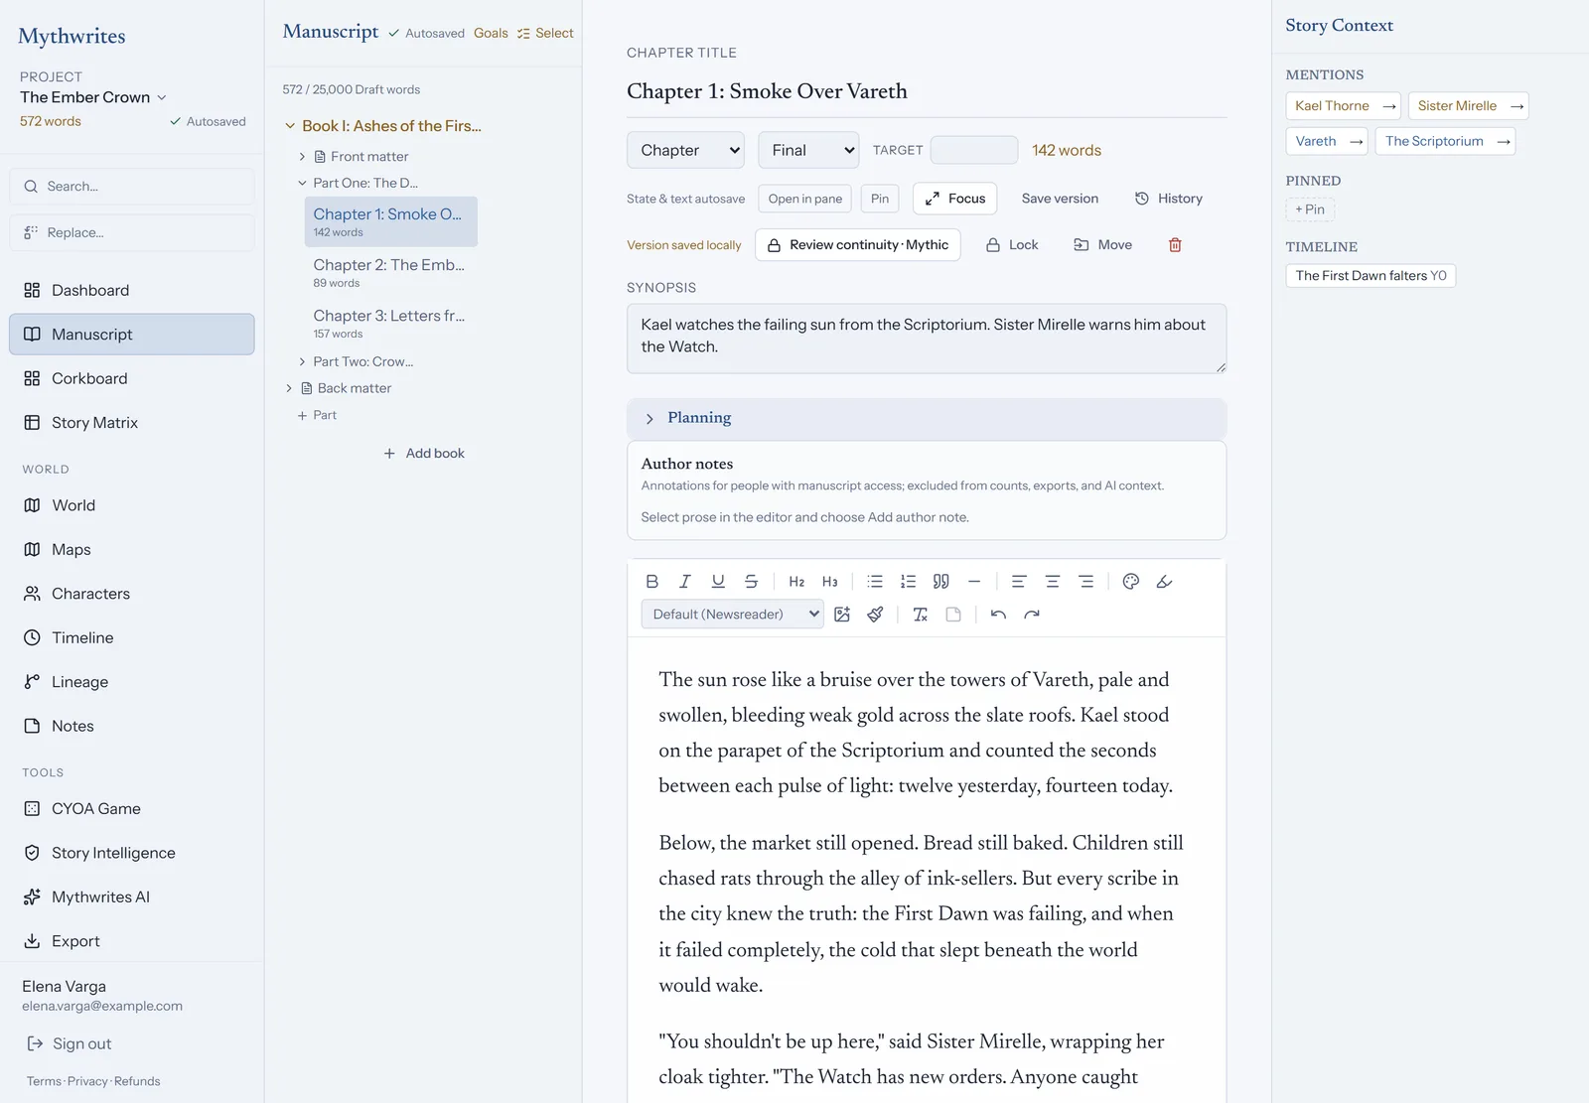The image size is (1589, 1103).
Task: Align text right
Action: click(1086, 582)
